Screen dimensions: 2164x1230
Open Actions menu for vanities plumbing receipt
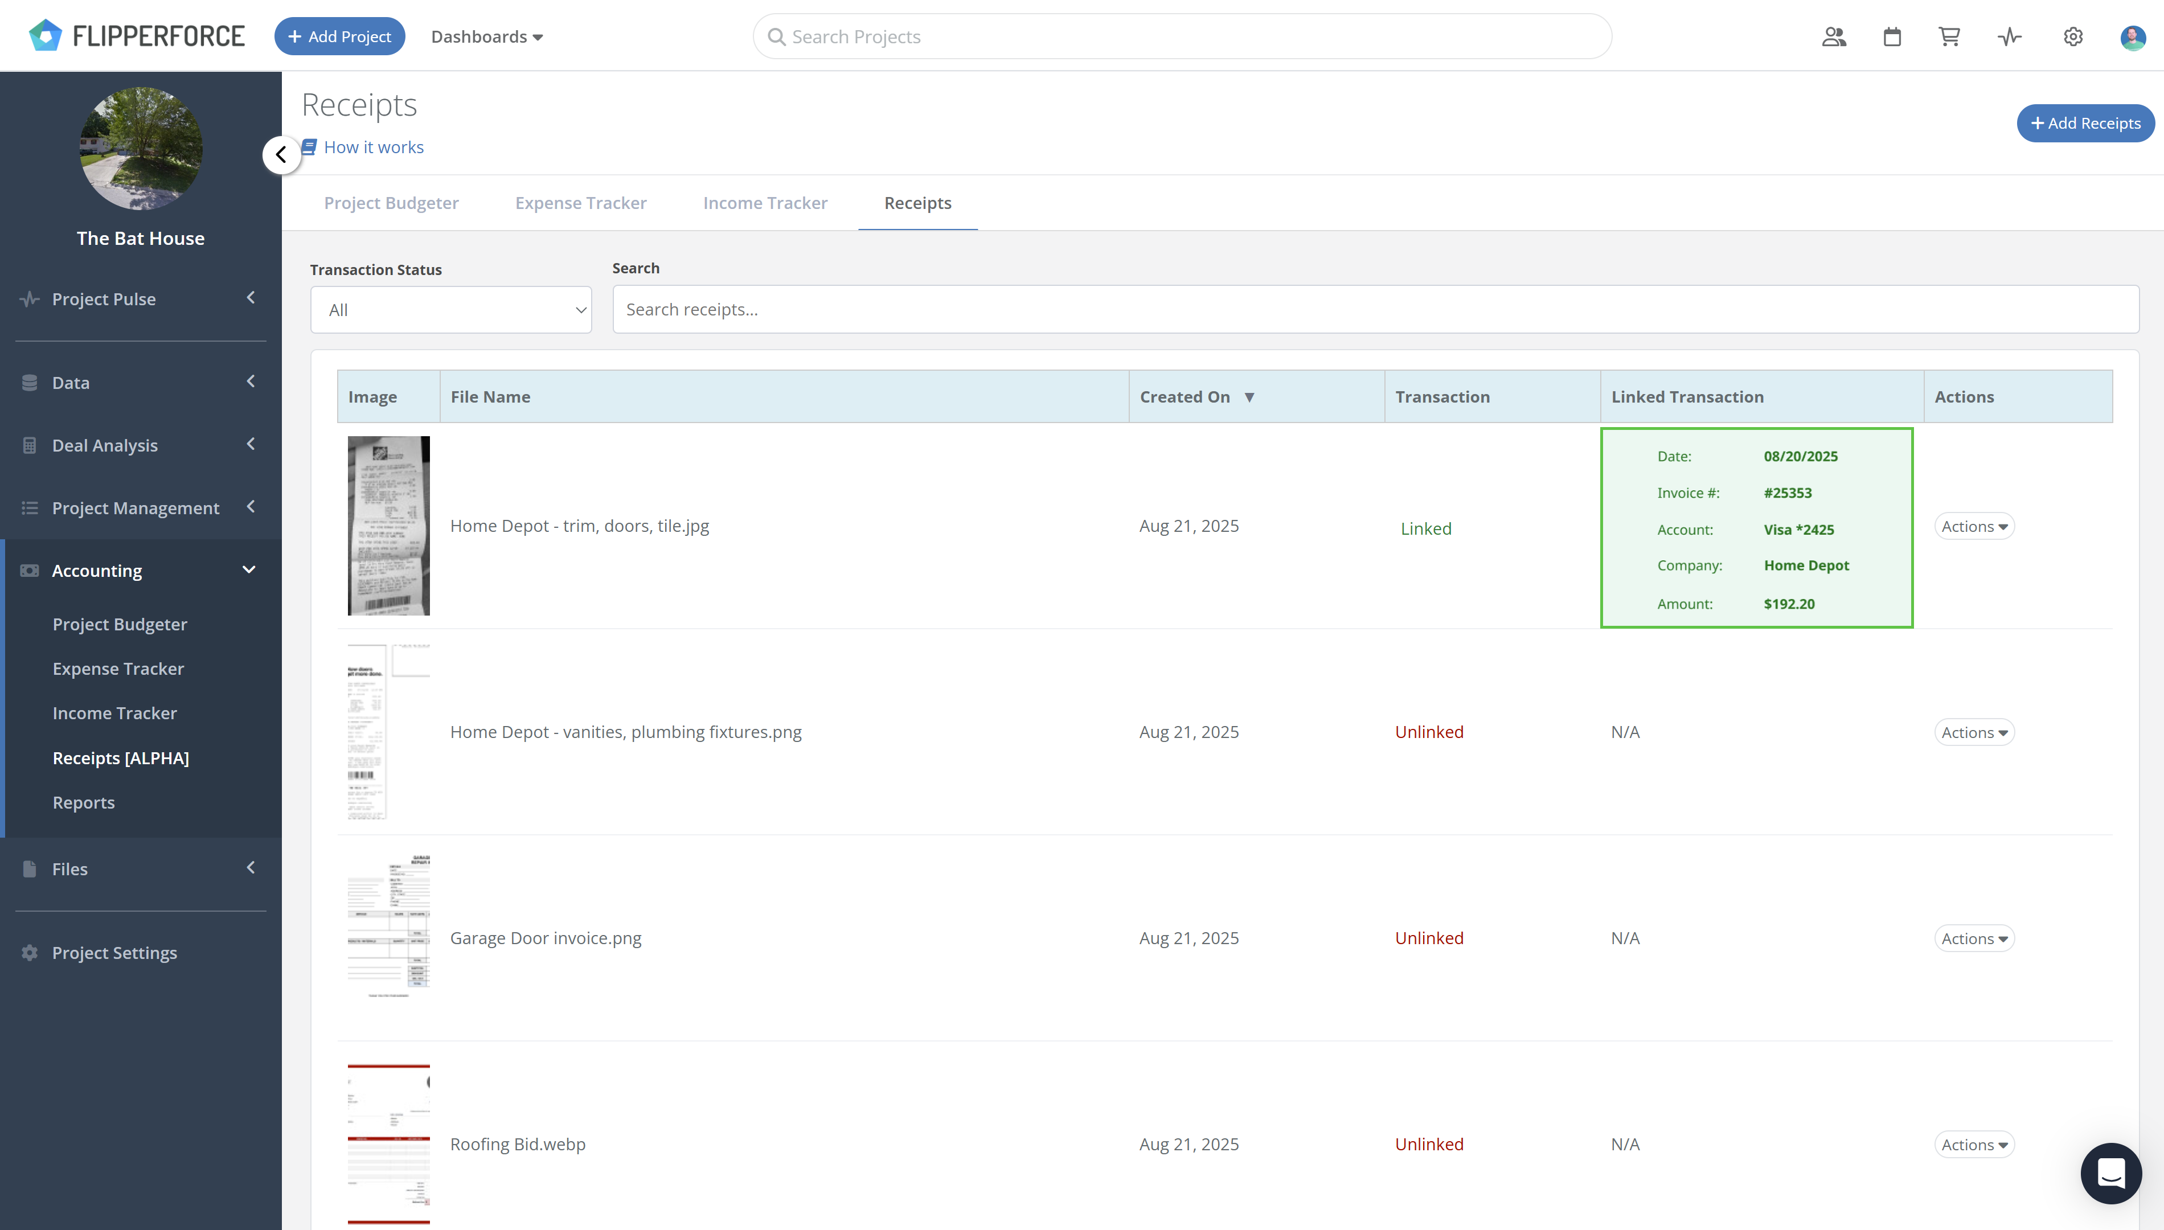1974,732
